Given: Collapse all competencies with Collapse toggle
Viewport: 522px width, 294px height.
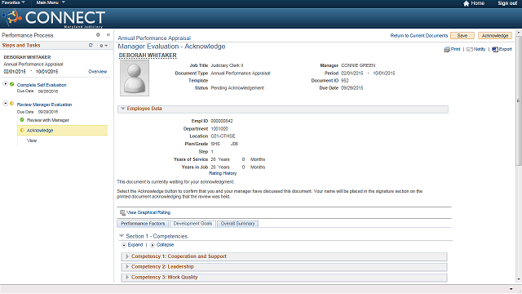Looking at the screenshot, I should pos(153,245).
